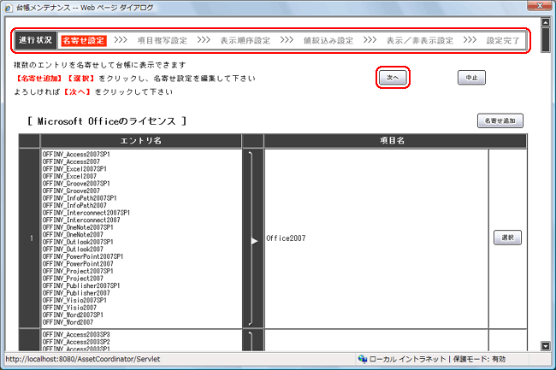Select entry OFFINV_Word2007SP1
This screenshot has width=556, height=370.
click(73, 314)
